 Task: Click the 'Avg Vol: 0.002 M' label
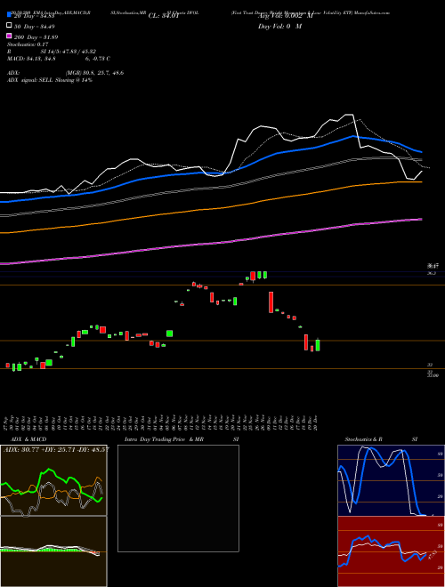click(x=286, y=16)
